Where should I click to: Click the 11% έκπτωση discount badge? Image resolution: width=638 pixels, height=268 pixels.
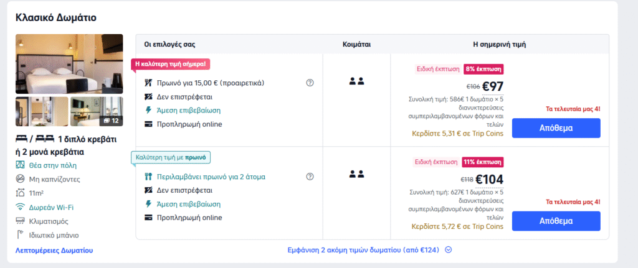tap(482, 162)
